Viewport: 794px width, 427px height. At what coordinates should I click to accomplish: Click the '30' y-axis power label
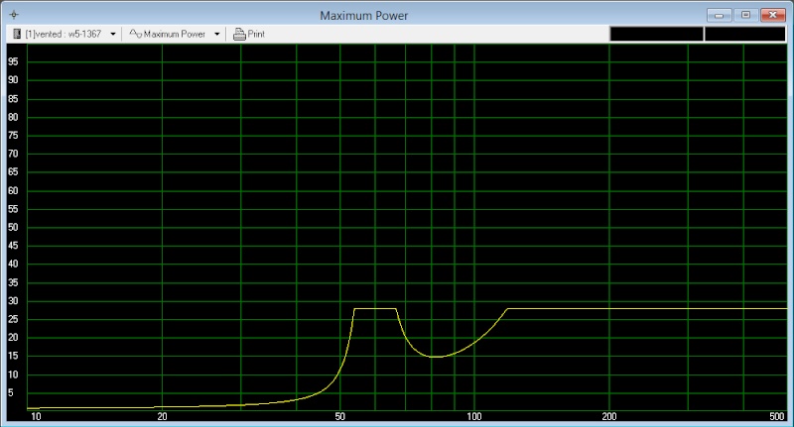[x=13, y=300]
